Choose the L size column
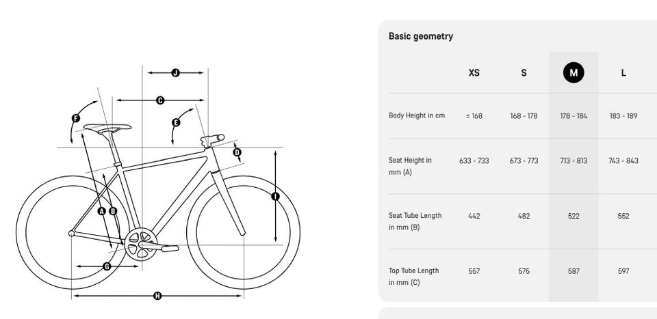657x319 pixels. click(x=623, y=72)
